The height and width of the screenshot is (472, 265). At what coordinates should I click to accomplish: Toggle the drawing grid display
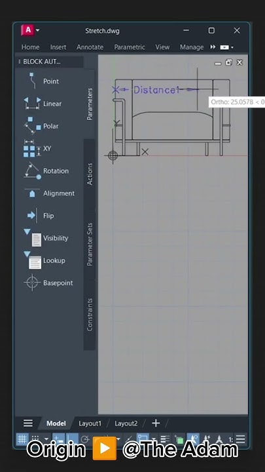(x=22, y=439)
